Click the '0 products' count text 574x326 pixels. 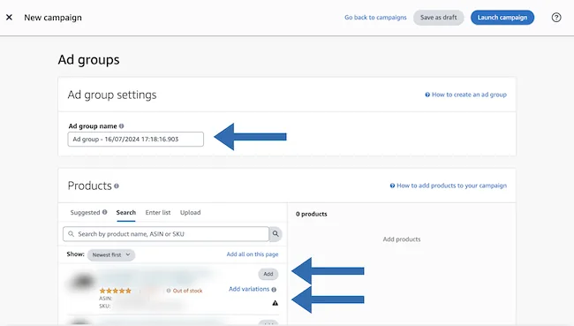(x=312, y=214)
